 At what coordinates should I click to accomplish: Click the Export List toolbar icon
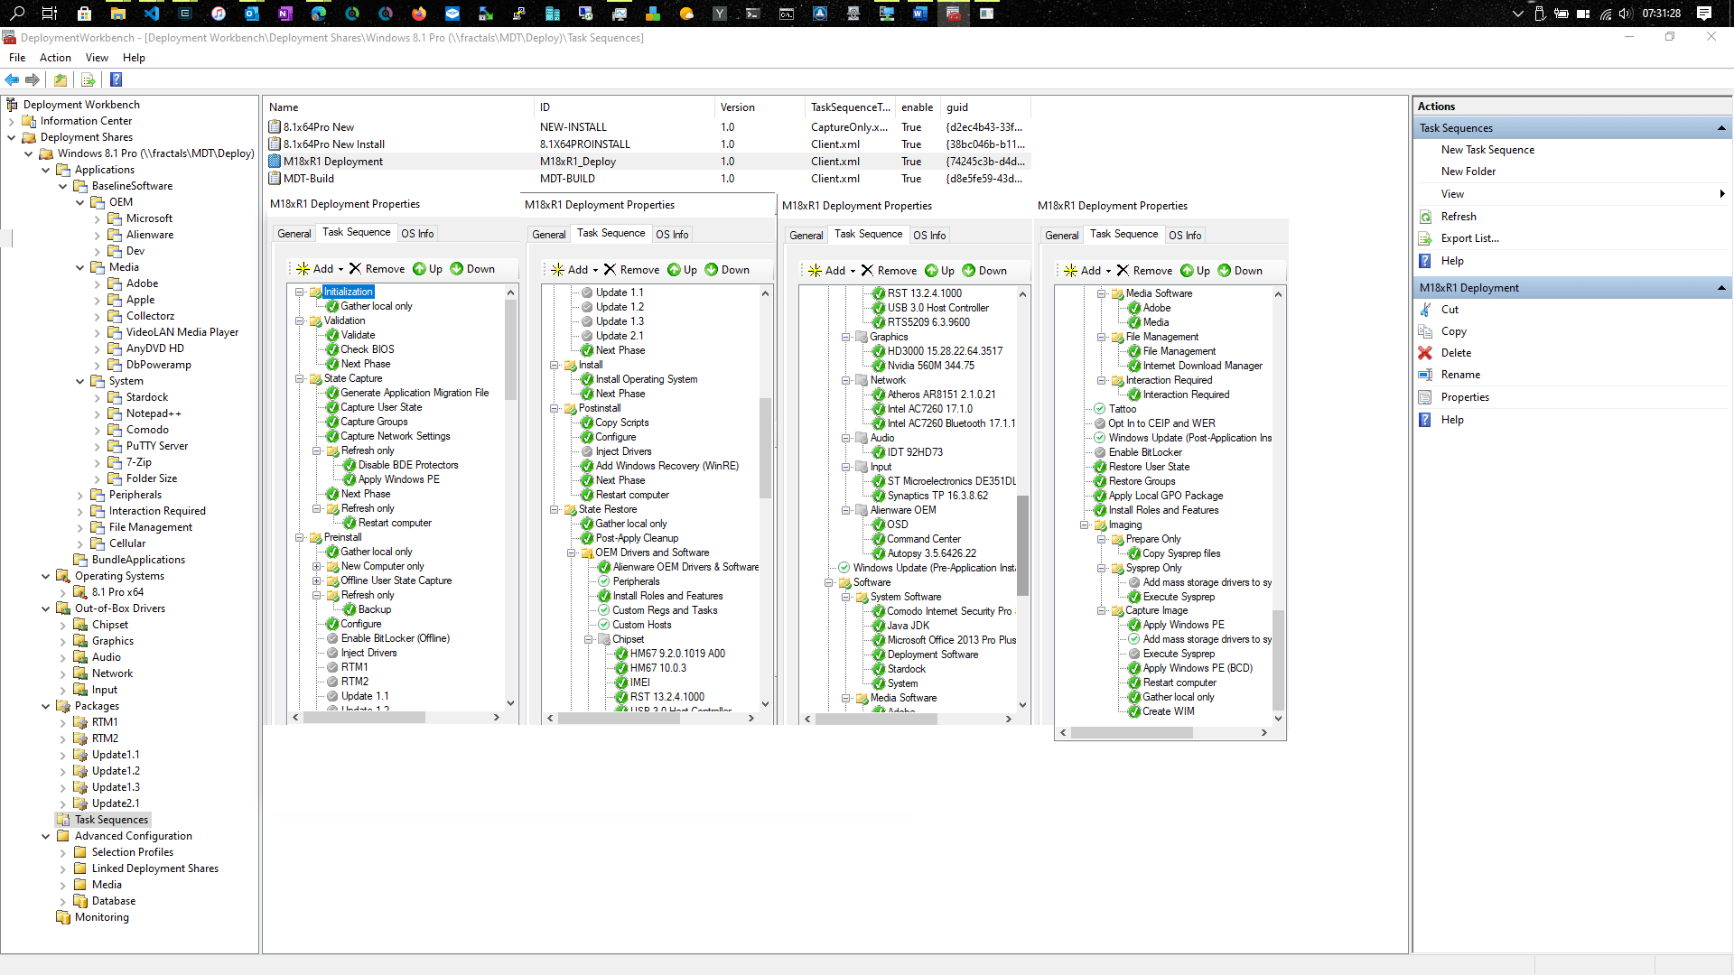click(x=88, y=79)
